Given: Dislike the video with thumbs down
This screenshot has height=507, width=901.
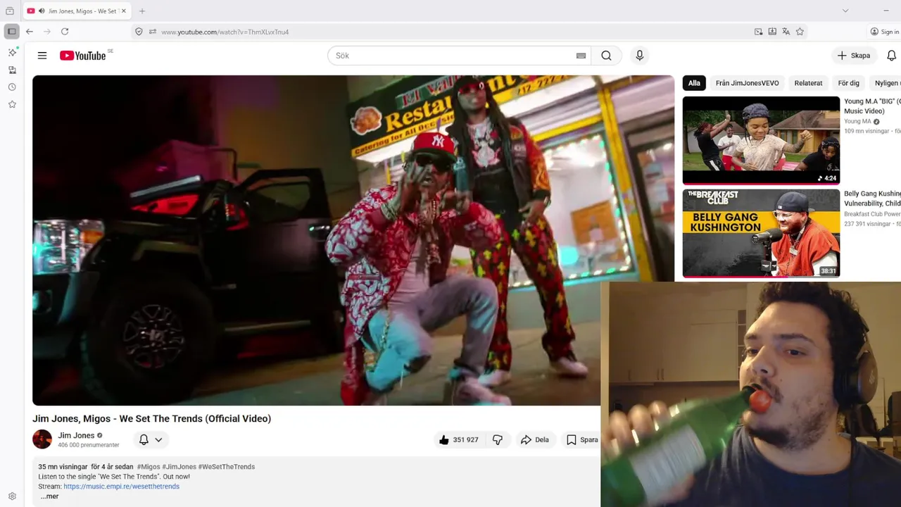Looking at the screenshot, I should (x=498, y=439).
